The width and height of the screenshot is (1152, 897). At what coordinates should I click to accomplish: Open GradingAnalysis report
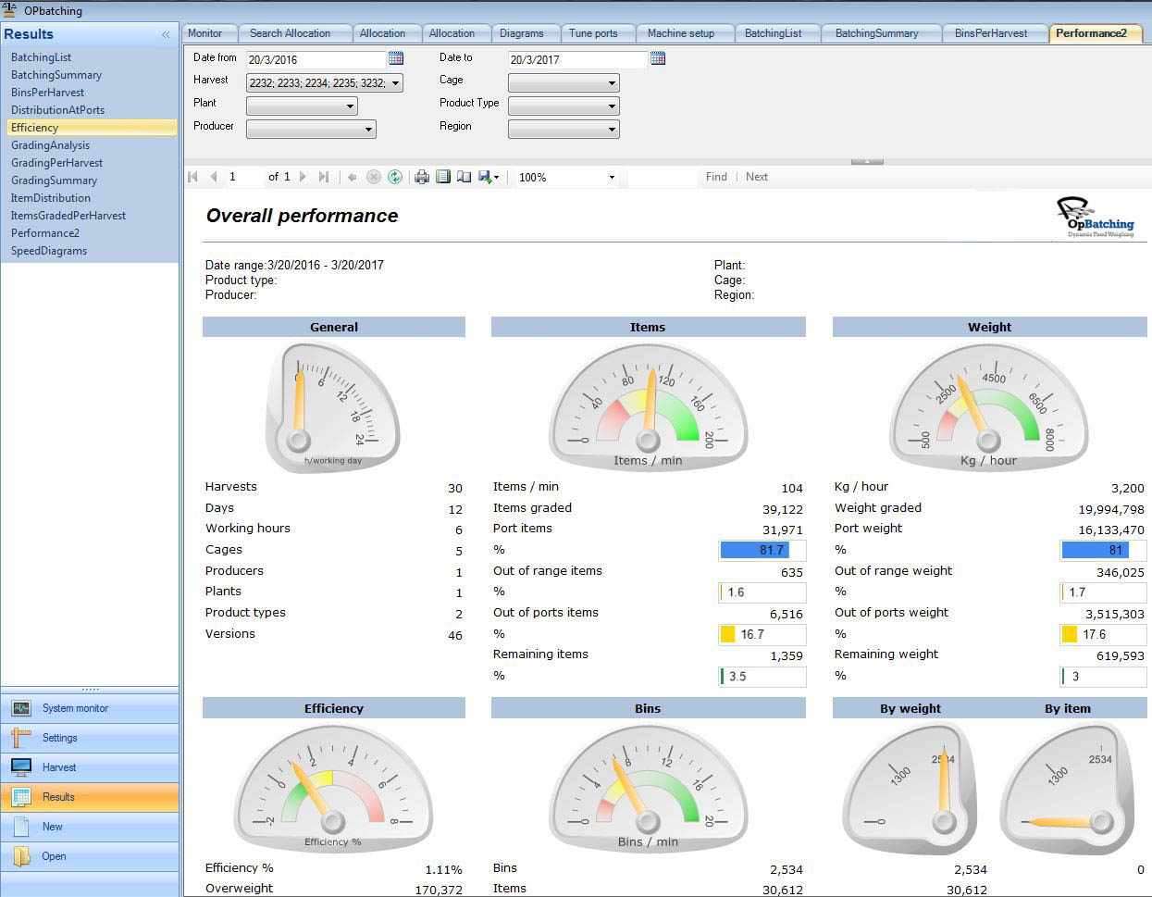click(51, 145)
